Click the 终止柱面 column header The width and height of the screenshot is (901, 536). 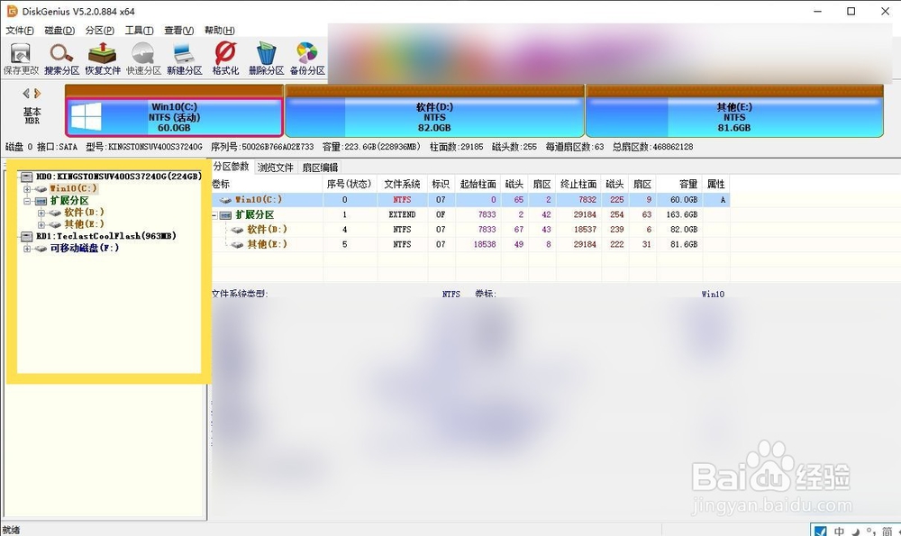[x=578, y=184]
